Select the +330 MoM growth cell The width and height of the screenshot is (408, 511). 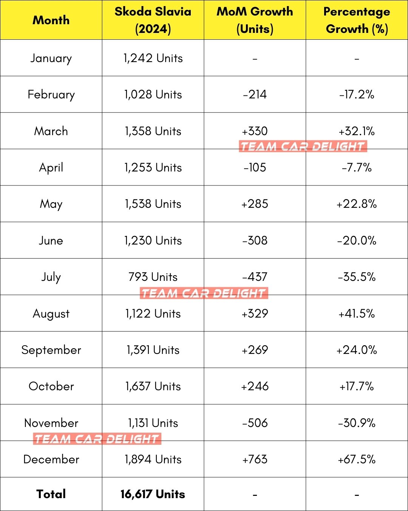pyautogui.click(x=255, y=131)
